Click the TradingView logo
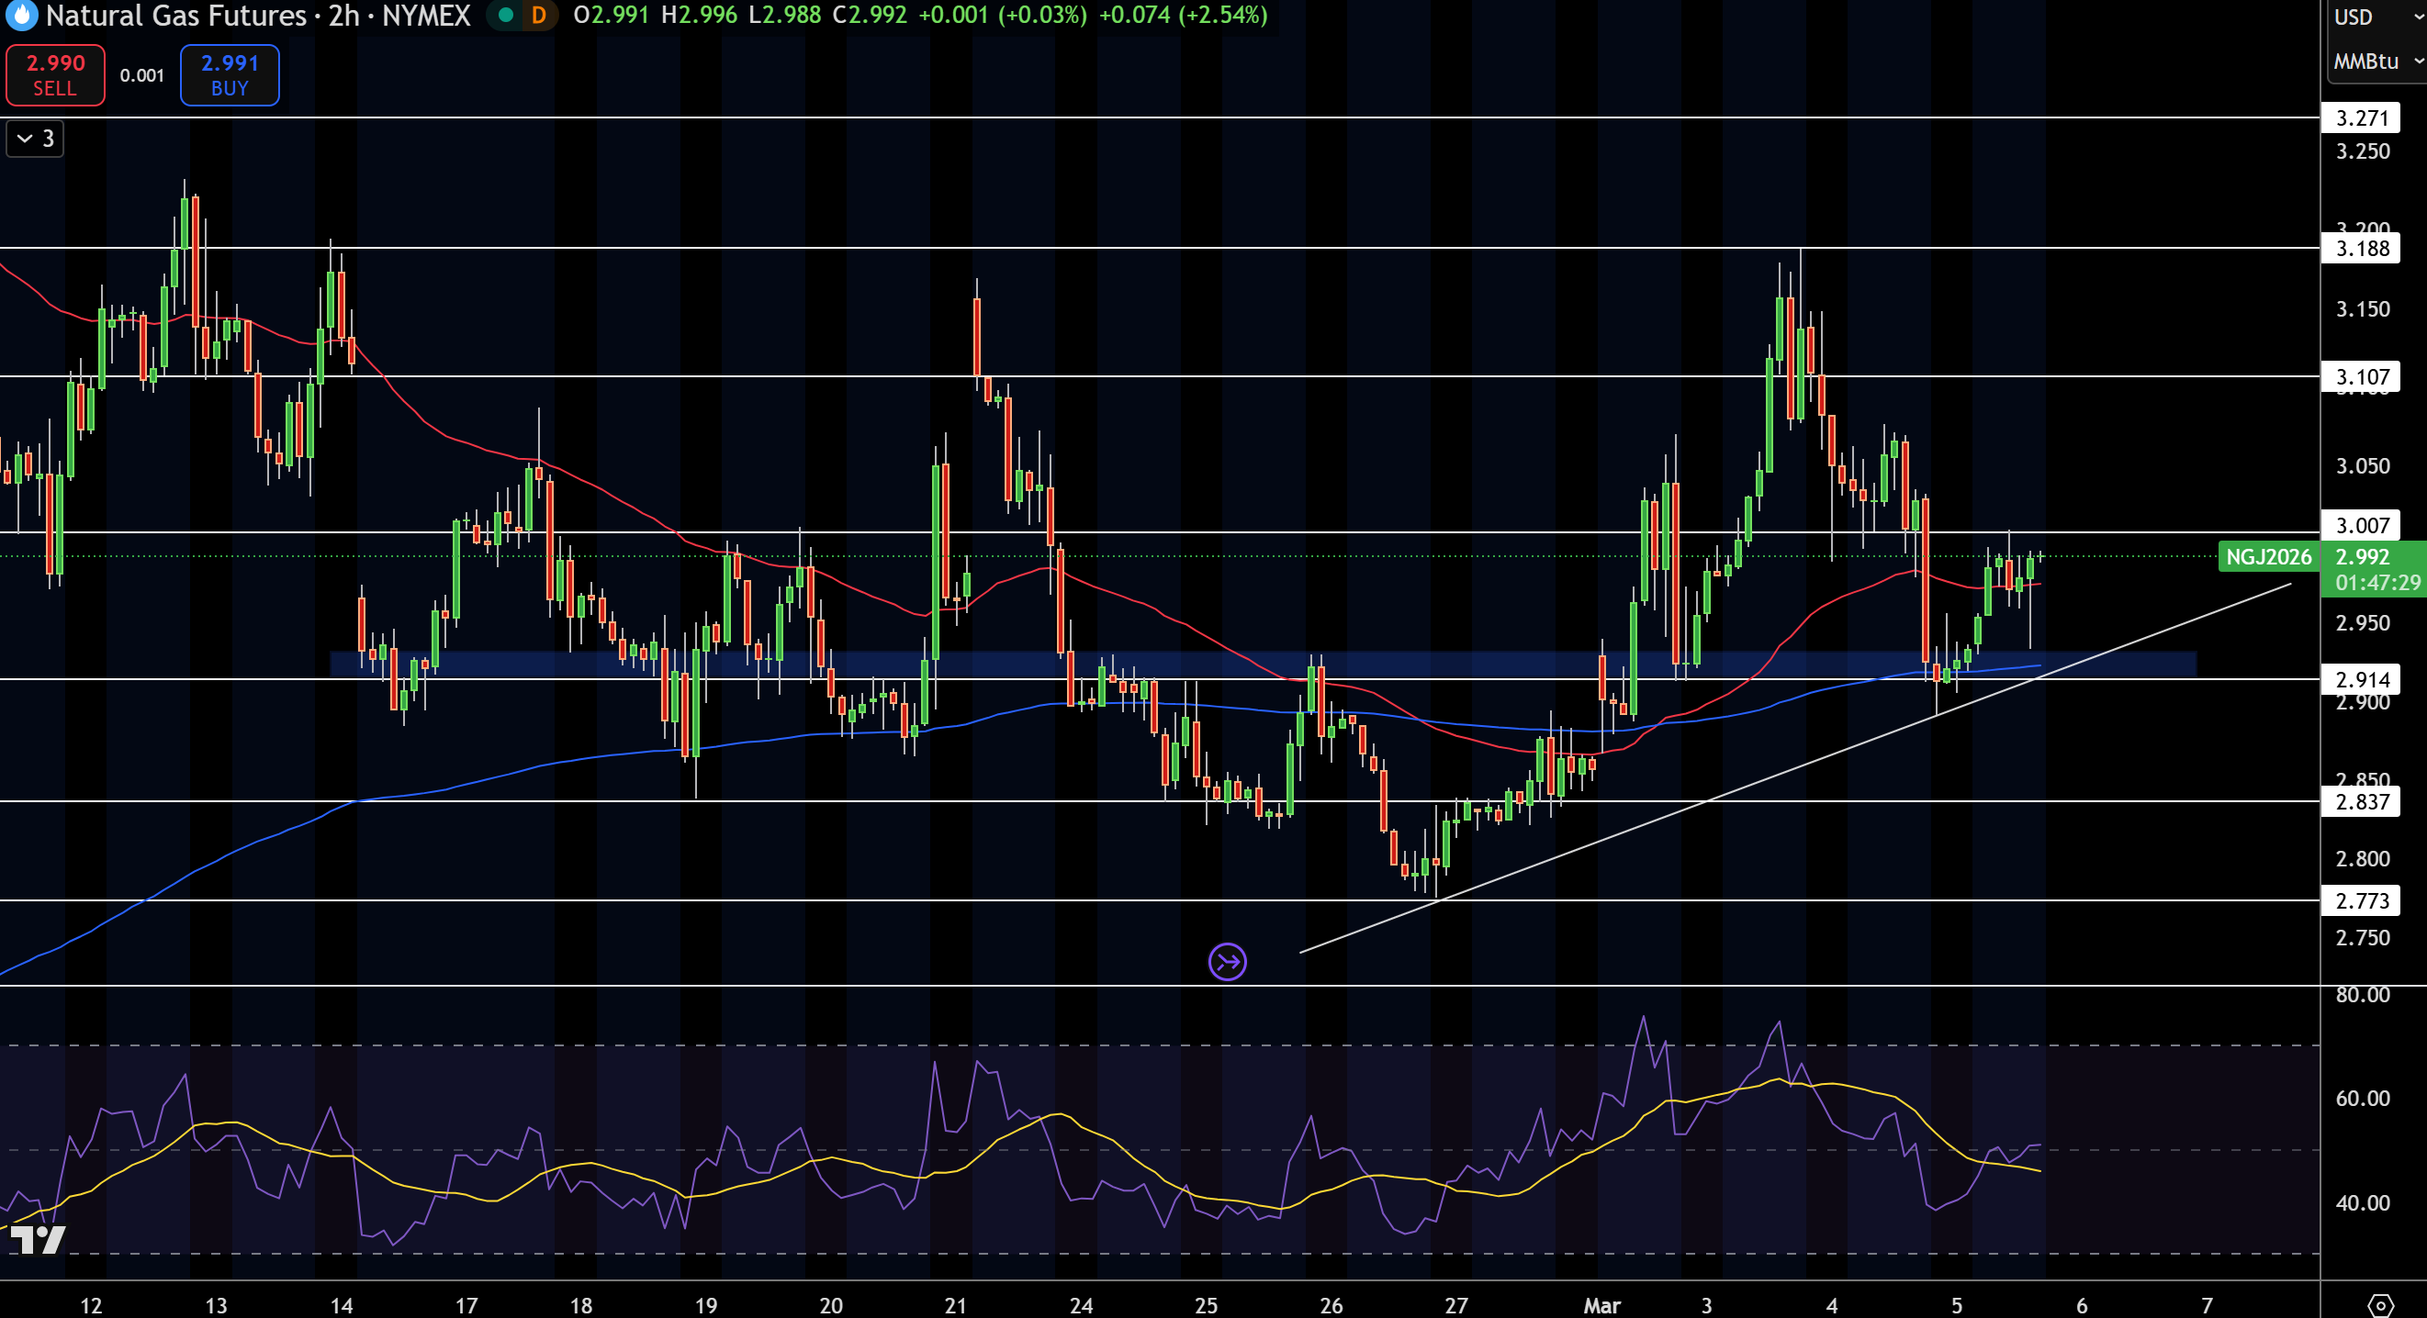 (x=38, y=1239)
